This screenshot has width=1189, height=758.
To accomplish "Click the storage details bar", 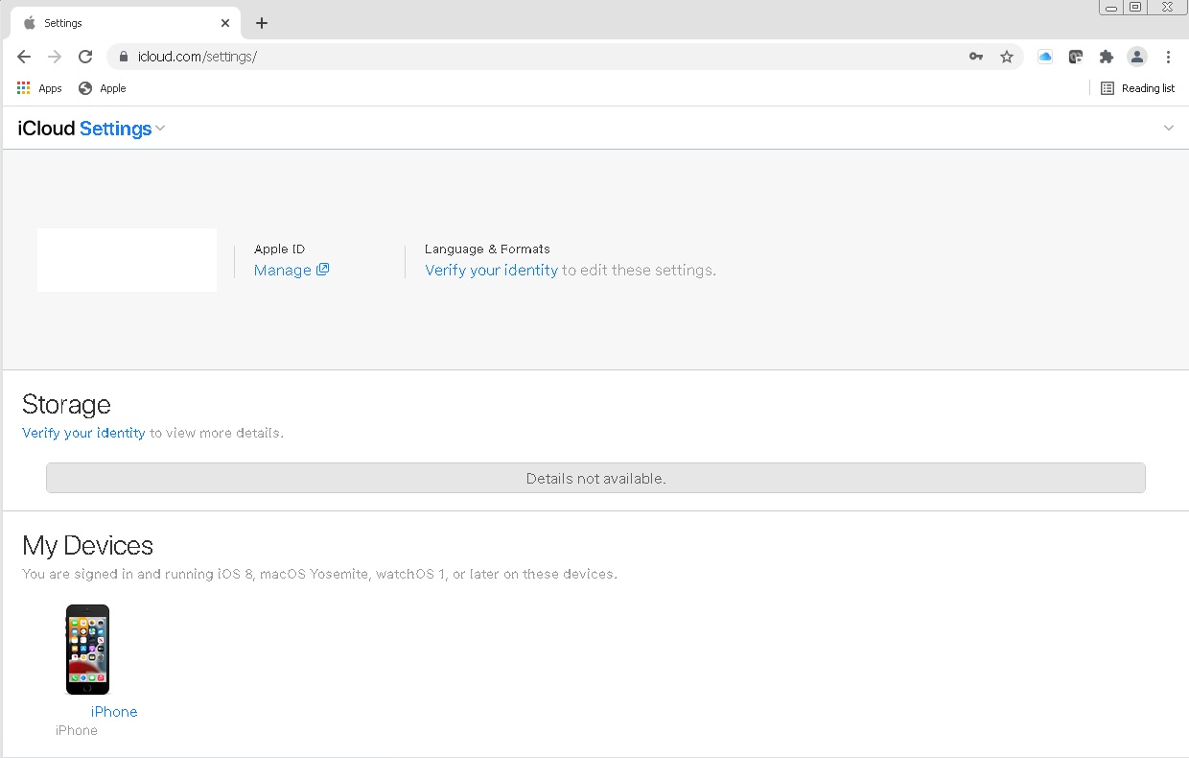I will click(595, 478).
